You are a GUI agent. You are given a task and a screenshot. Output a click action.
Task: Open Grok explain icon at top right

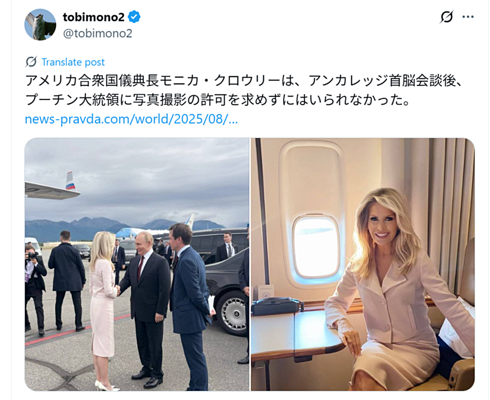tap(446, 17)
